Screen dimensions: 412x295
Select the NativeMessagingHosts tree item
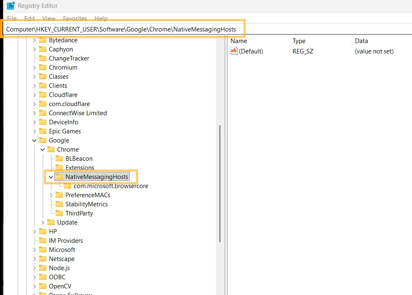(92, 177)
